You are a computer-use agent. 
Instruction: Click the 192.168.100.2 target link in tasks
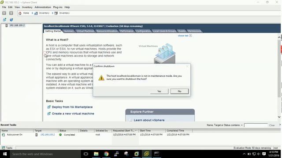tap(48, 135)
